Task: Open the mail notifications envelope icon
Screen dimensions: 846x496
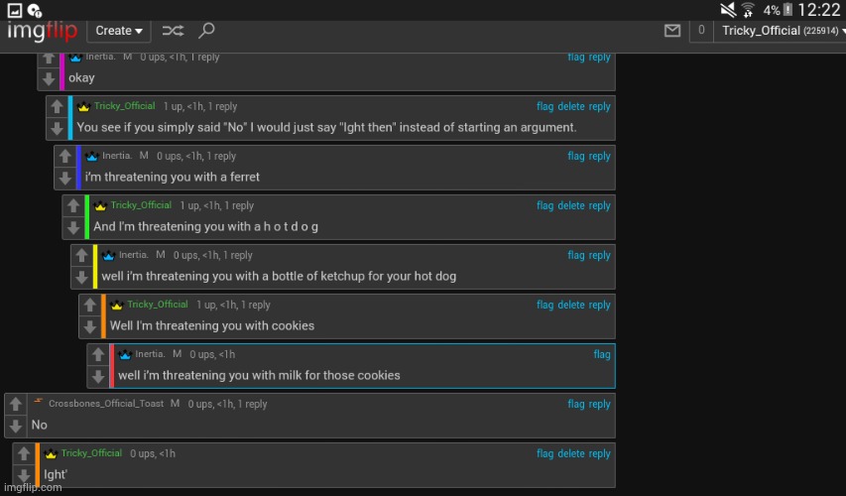Action: [x=672, y=31]
